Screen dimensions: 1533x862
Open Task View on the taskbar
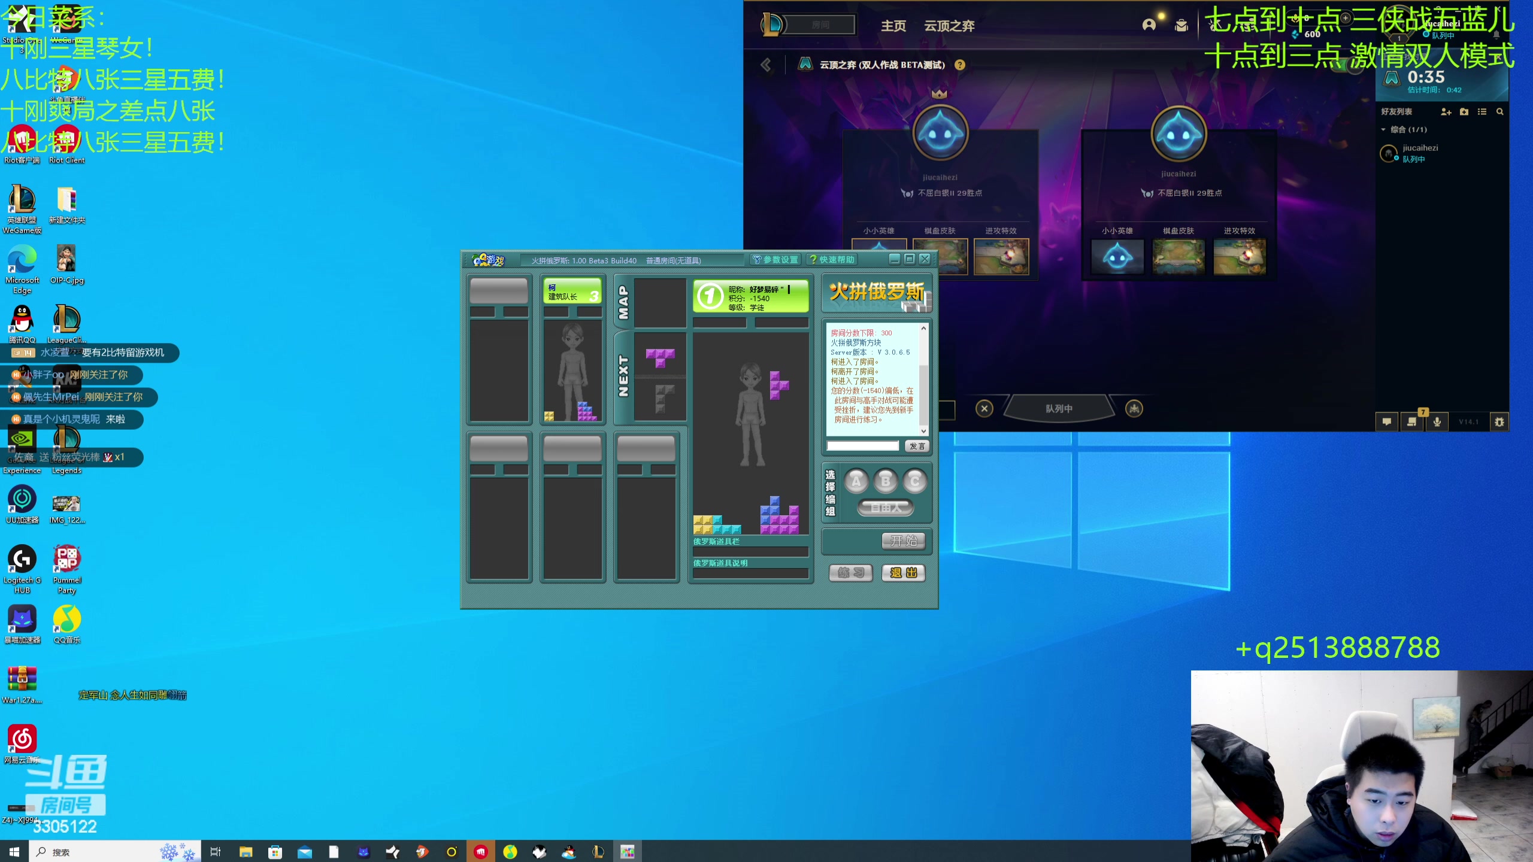point(216,851)
